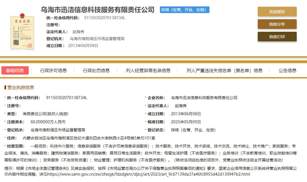This screenshot has height=182, width=307.
Task: Switch to the 行政许可信息 tab
Action: 53,71
